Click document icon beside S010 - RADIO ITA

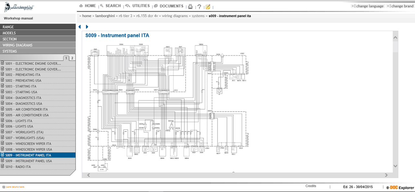pyautogui.click(x=2, y=166)
